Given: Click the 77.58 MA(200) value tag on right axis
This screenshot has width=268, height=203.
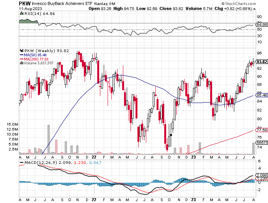Looking at the screenshot, I should pyautogui.click(x=261, y=130).
